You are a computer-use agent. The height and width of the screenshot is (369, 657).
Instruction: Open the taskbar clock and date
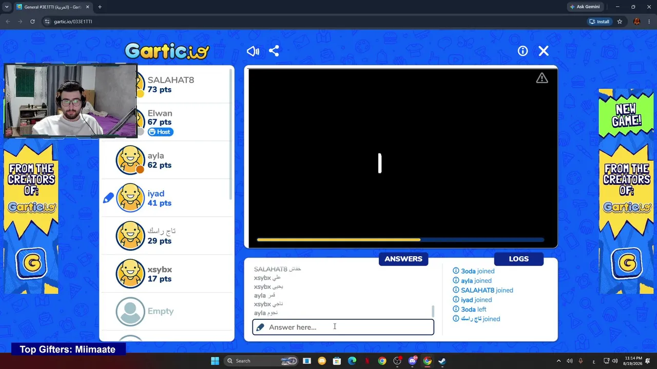[633, 361]
